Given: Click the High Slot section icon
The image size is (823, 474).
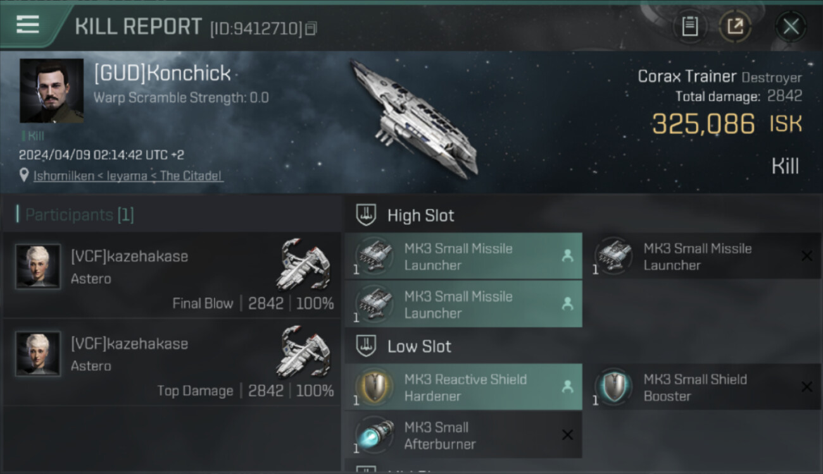Looking at the screenshot, I should (x=367, y=216).
